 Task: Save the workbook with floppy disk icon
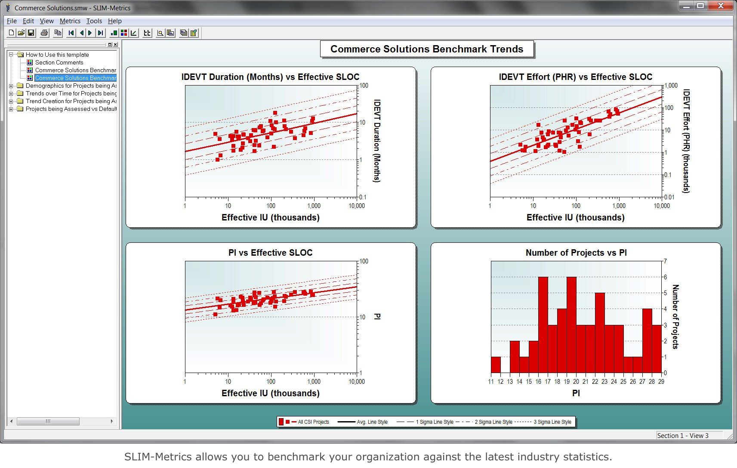31,33
